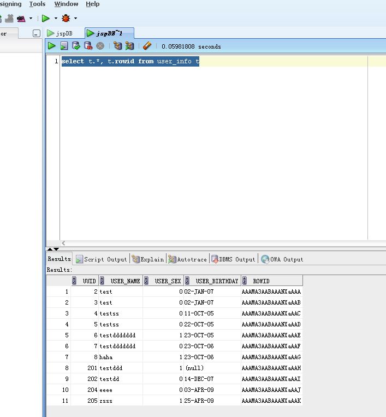The image size is (386, 417).
Task: Open dropdown arrow next to Debug ladybug
Action: [75, 19]
